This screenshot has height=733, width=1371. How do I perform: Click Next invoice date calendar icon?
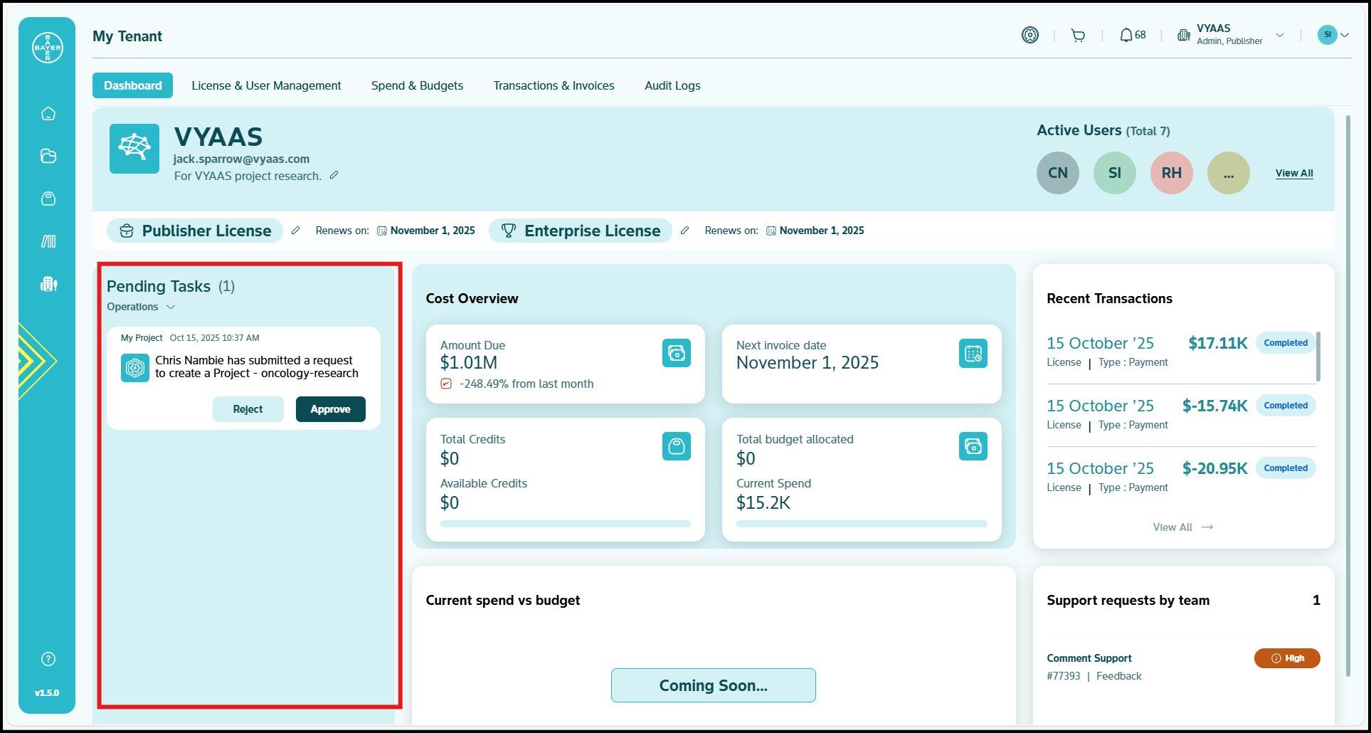[973, 353]
